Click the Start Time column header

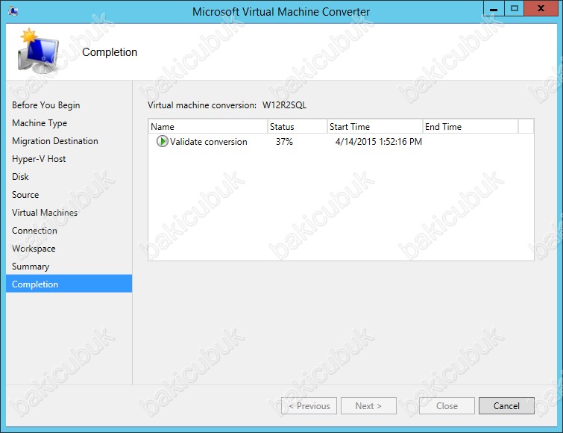[x=375, y=126]
